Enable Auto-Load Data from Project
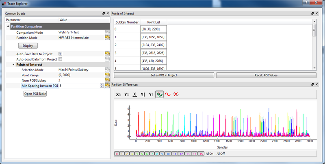Image resolution: width=325 pixels, height=164 pixels. (x=60, y=59)
